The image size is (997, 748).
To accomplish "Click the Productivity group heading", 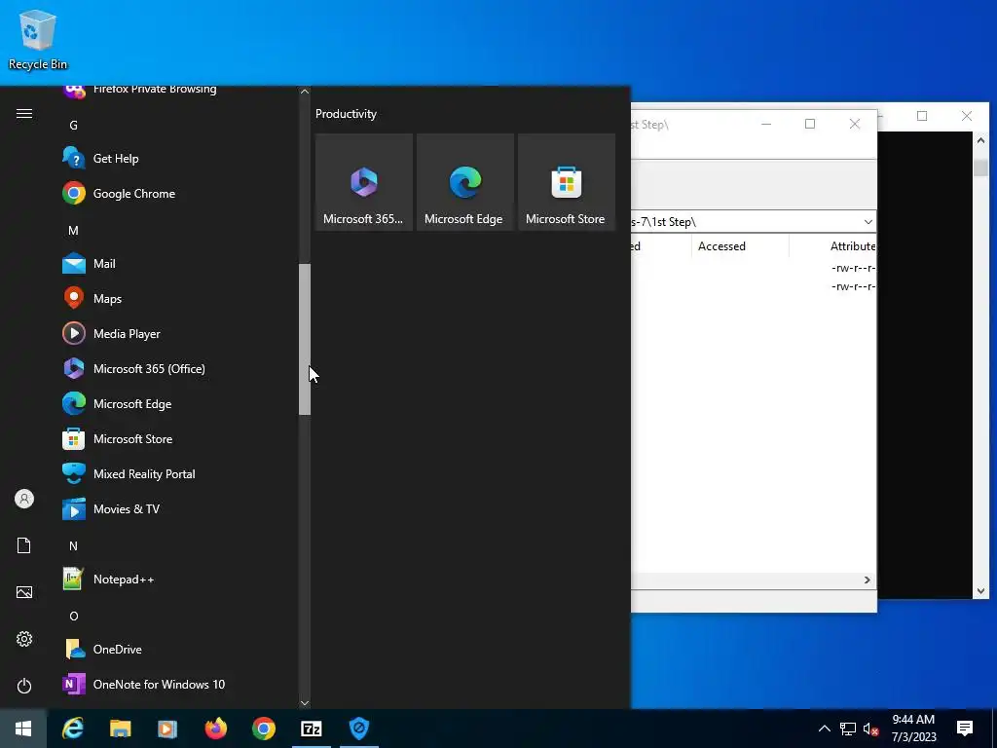I will click(346, 114).
